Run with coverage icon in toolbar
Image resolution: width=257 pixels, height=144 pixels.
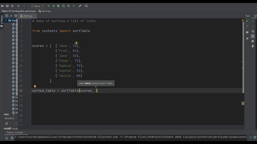[59, 6]
